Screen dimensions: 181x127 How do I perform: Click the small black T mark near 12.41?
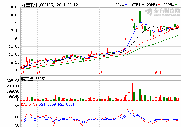(x=129, y=27)
